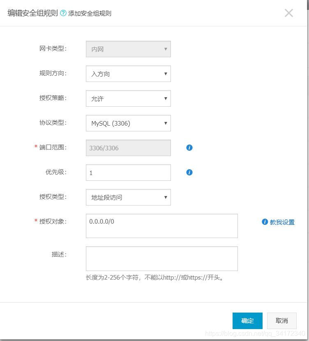Click the 端口范围 field showing 3306/3306

(x=128, y=148)
